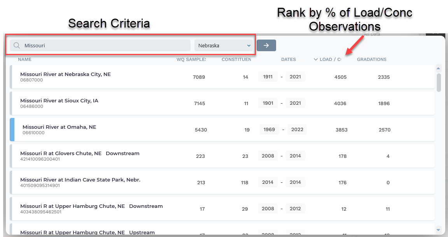Image resolution: width=448 pixels, height=237 pixels.
Task: Sort by Name column header
Action: tap(24, 59)
